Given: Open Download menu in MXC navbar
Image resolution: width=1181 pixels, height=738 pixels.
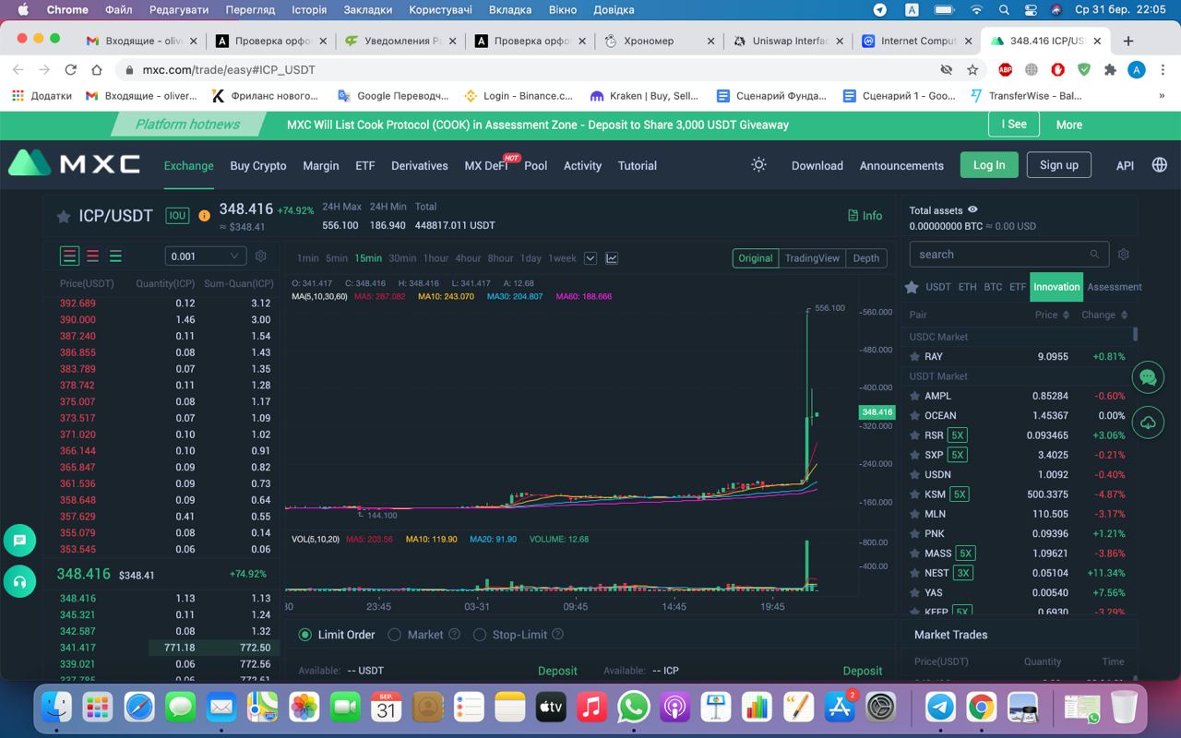Looking at the screenshot, I should (x=817, y=166).
